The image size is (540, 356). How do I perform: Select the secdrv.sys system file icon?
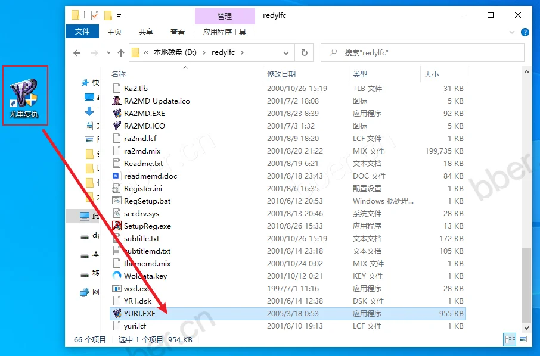click(x=117, y=213)
